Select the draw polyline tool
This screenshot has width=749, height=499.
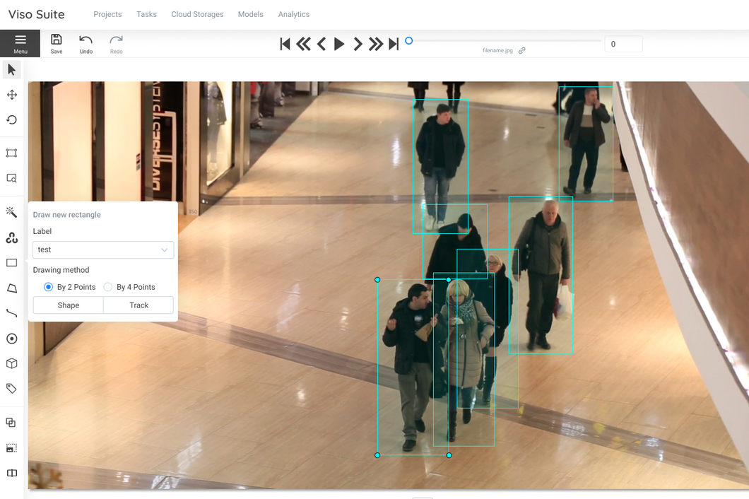point(11,313)
